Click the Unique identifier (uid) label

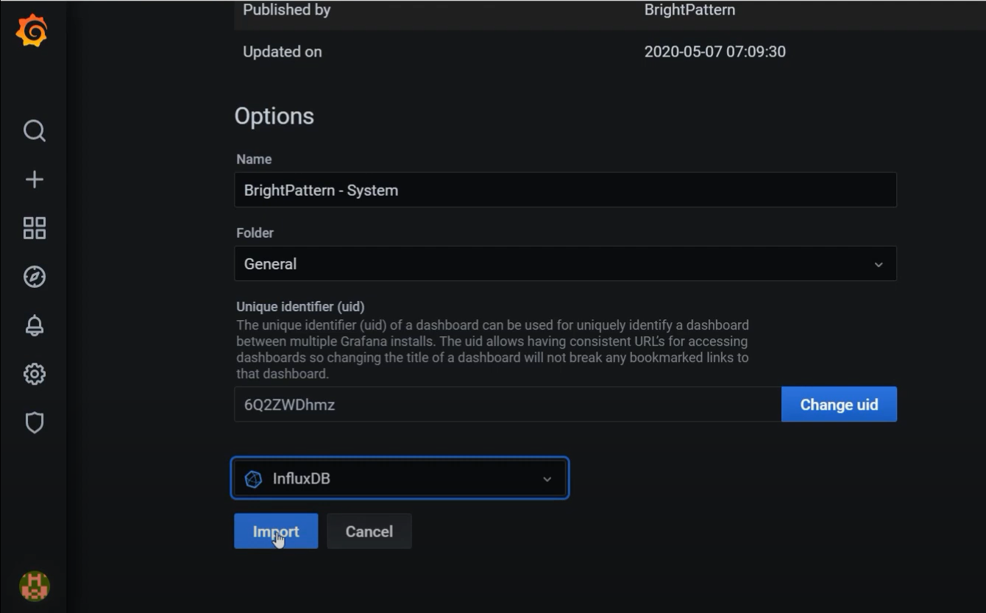tap(300, 307)
